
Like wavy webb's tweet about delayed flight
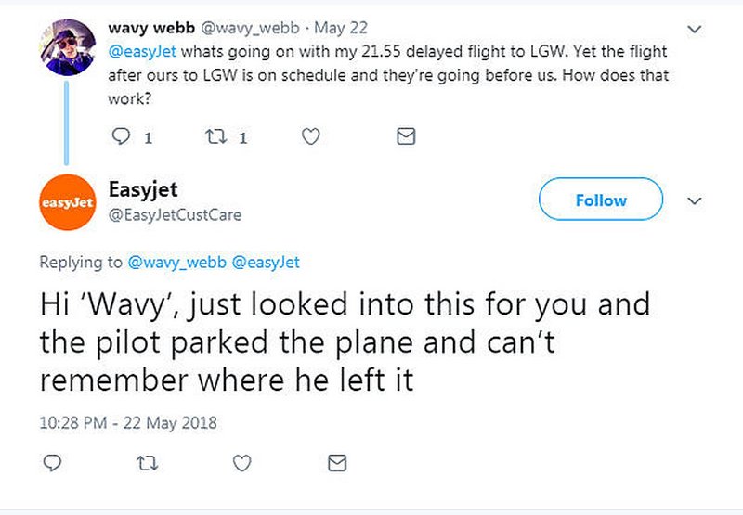tap(311, 136)
